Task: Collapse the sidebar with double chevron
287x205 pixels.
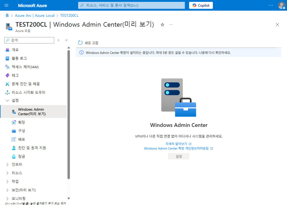Action: [x=66, y=40]
